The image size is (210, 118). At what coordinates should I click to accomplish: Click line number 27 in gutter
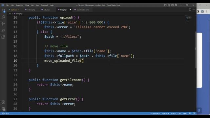15,99
